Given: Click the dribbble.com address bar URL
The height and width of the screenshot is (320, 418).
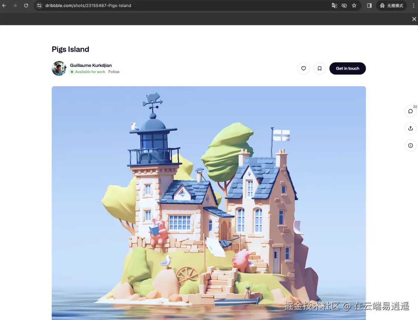Looking at the screenshot, I should coord(88,6).
